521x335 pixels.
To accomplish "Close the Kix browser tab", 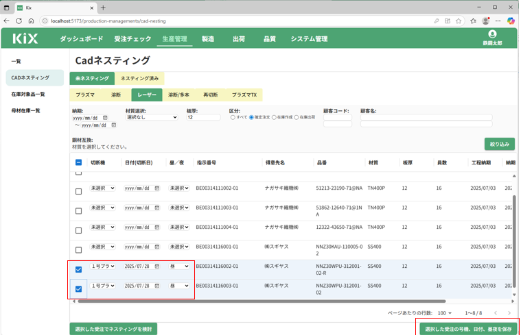I will [92, 8].
